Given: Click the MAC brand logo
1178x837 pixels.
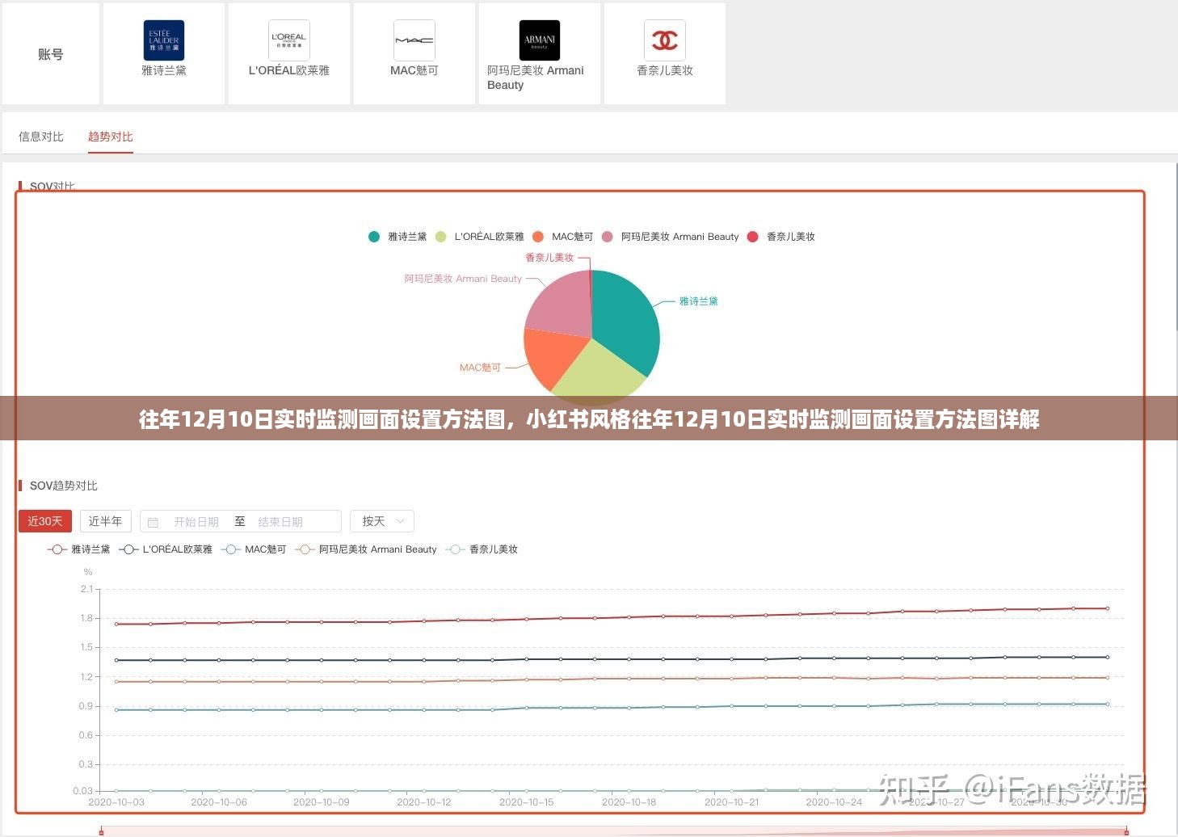Looking at the screenshot, I should (414, 40).
